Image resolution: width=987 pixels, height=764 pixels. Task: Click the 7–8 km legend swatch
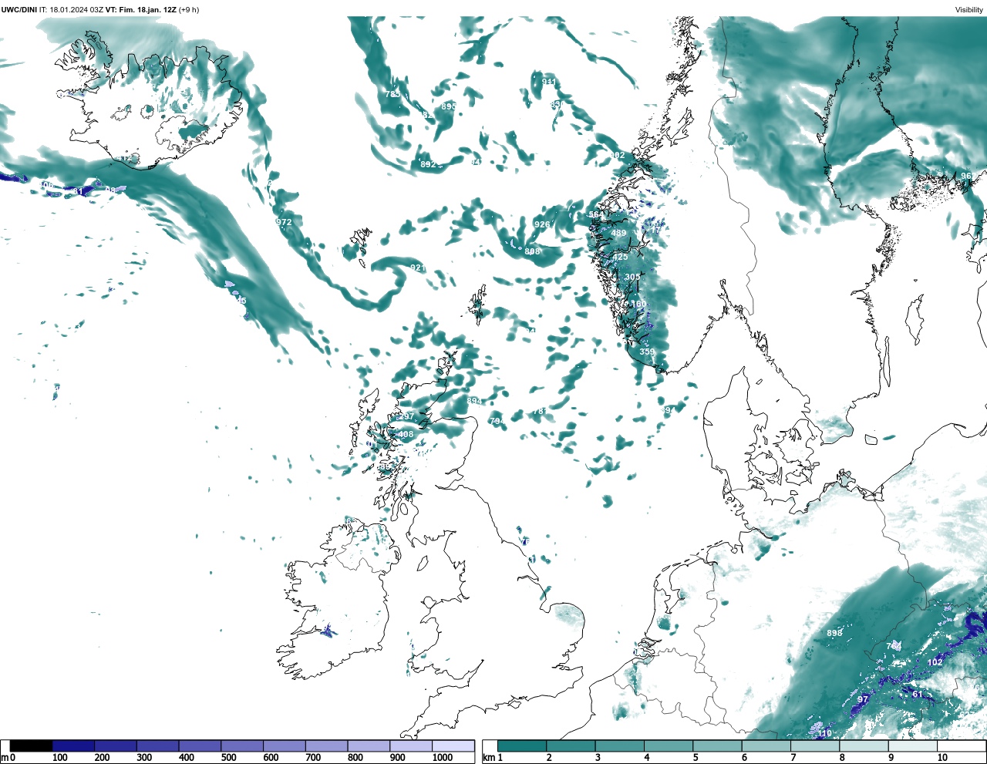pos(815,746)
